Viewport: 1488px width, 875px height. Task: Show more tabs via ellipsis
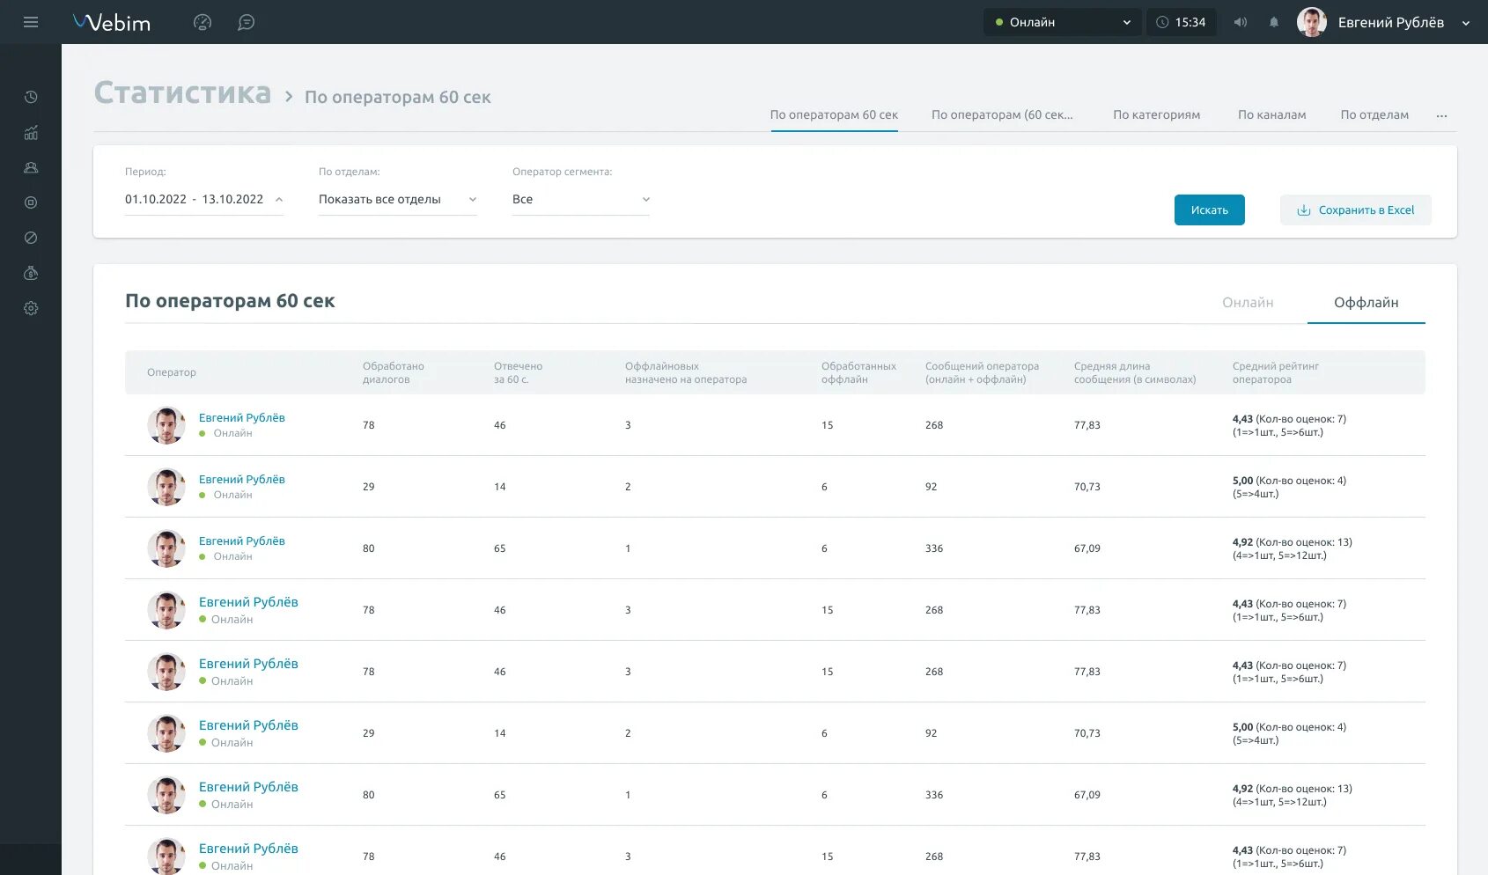pos(1441,115)
